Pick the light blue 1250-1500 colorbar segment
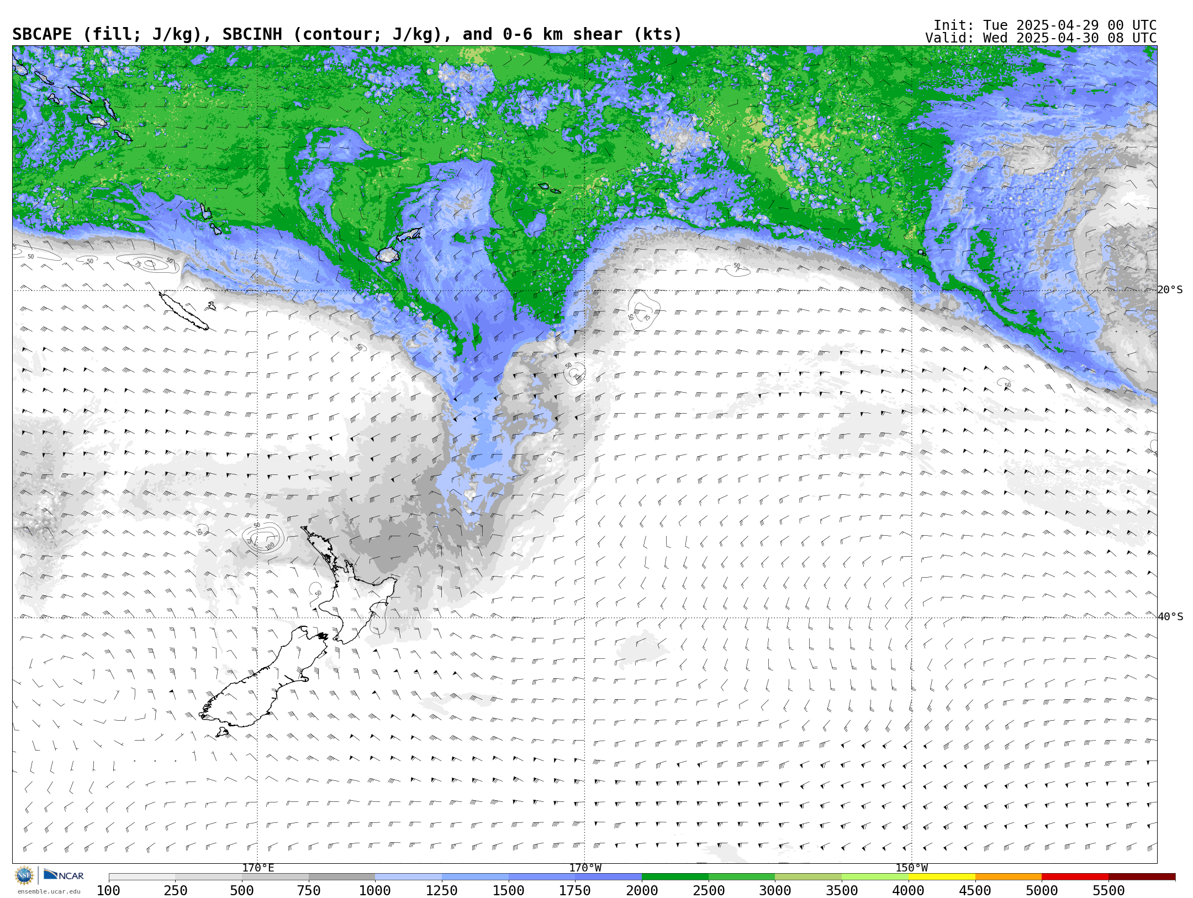Viewport: 1193px width, 898px height. click(475, 877)
